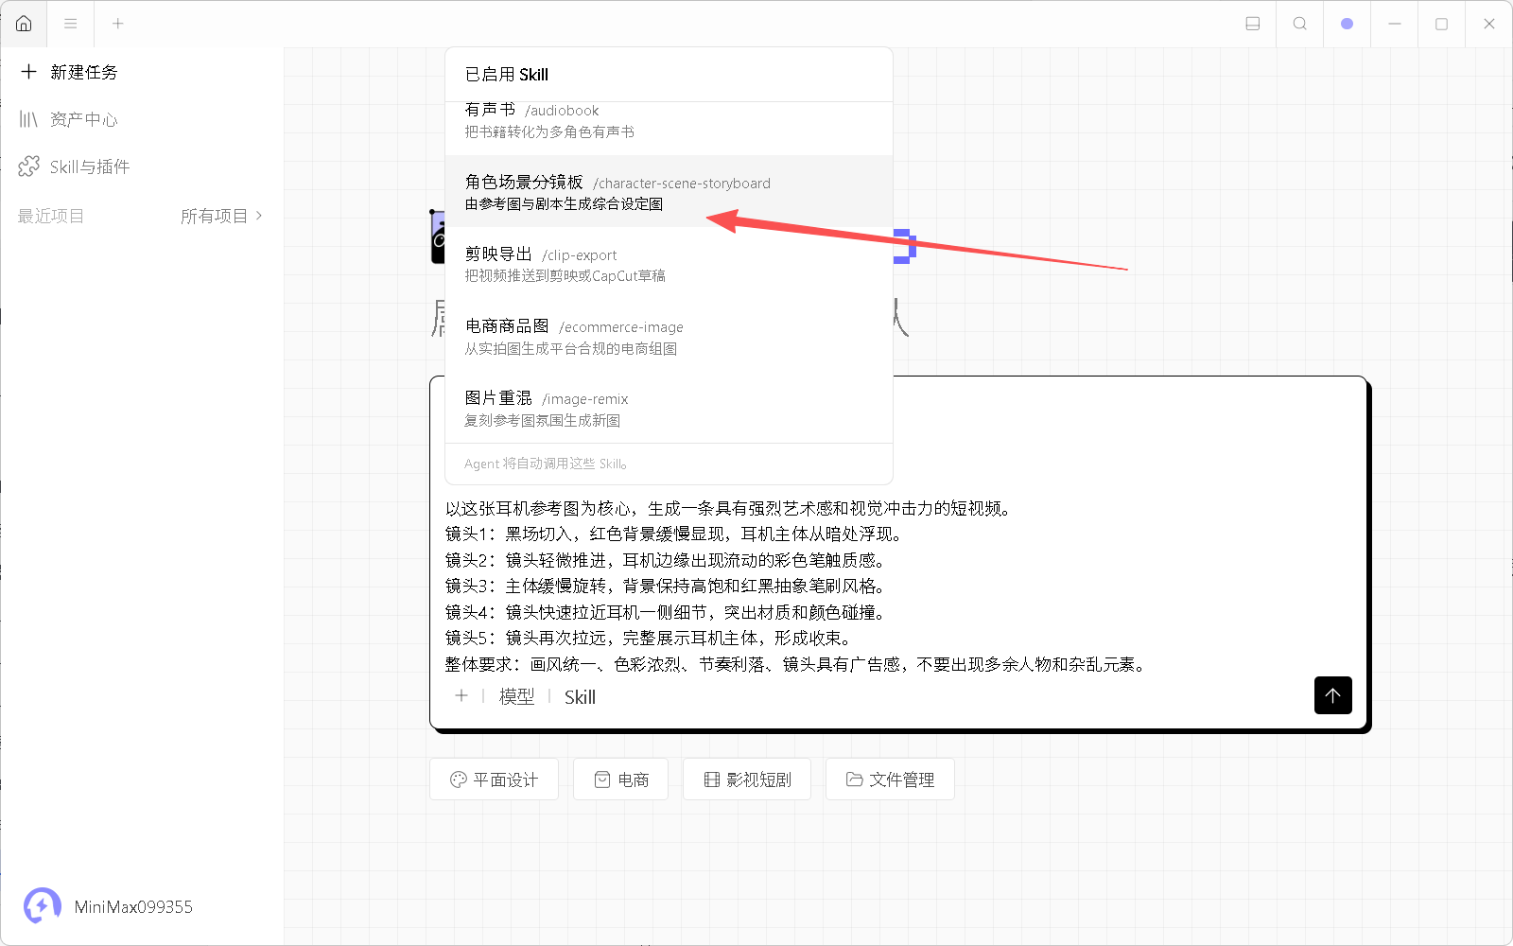Click the /image-remix command text
This screenshot has width=1513, height=946.
click(584, 399)
